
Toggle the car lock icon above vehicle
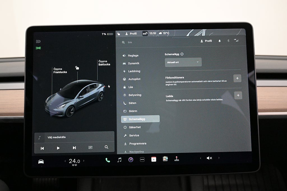pos(77,68)
